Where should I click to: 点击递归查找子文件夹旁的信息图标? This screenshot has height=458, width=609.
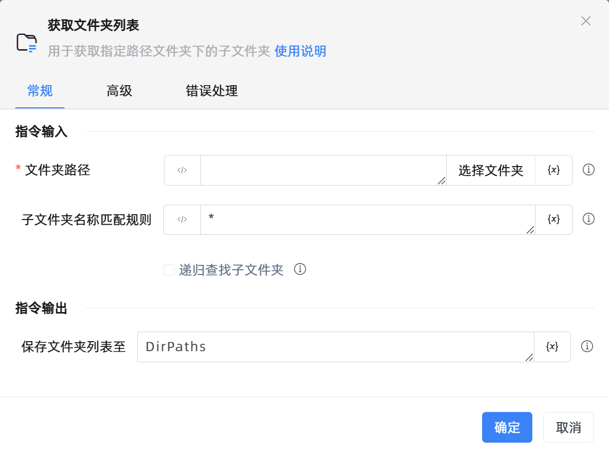coord(300,270)
